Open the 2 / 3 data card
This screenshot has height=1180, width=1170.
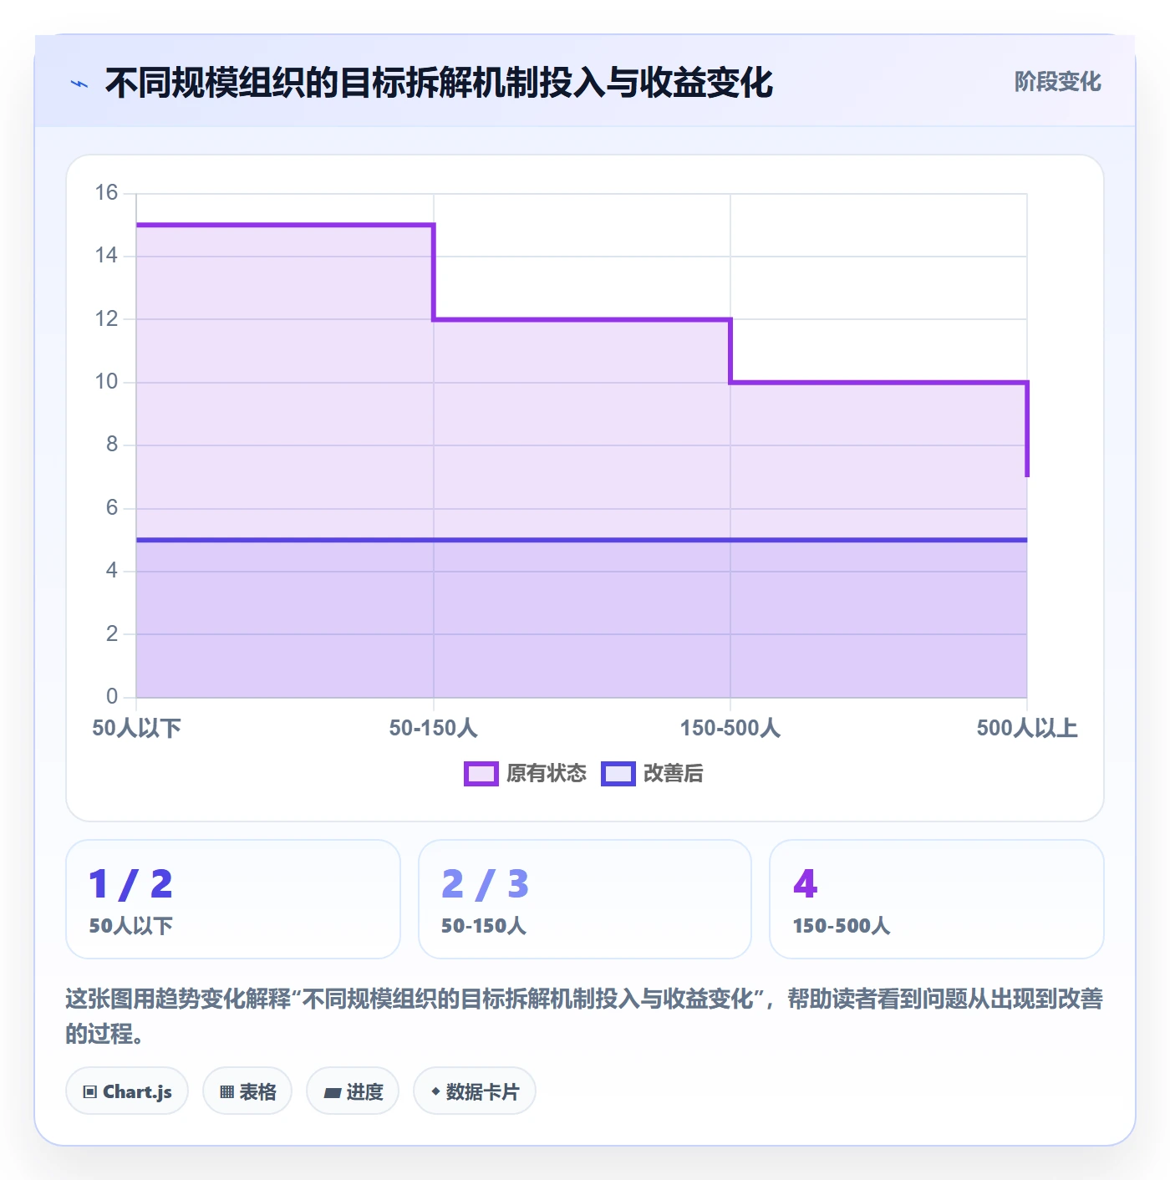point(585,899)
